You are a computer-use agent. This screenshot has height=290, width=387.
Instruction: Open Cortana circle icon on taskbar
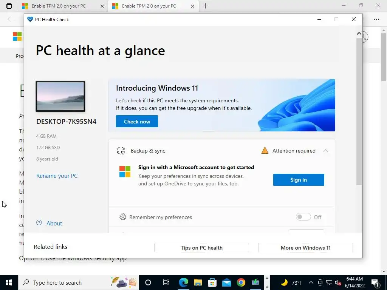click(148, 282)
